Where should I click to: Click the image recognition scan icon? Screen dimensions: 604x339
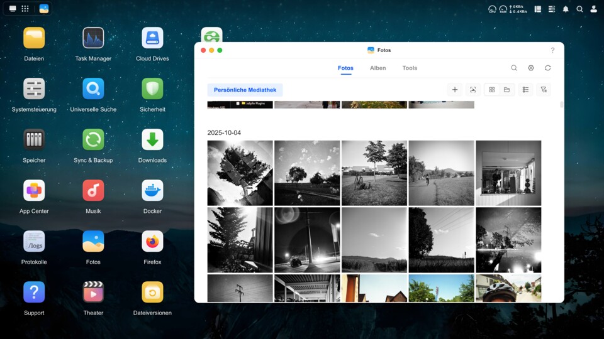473,90
